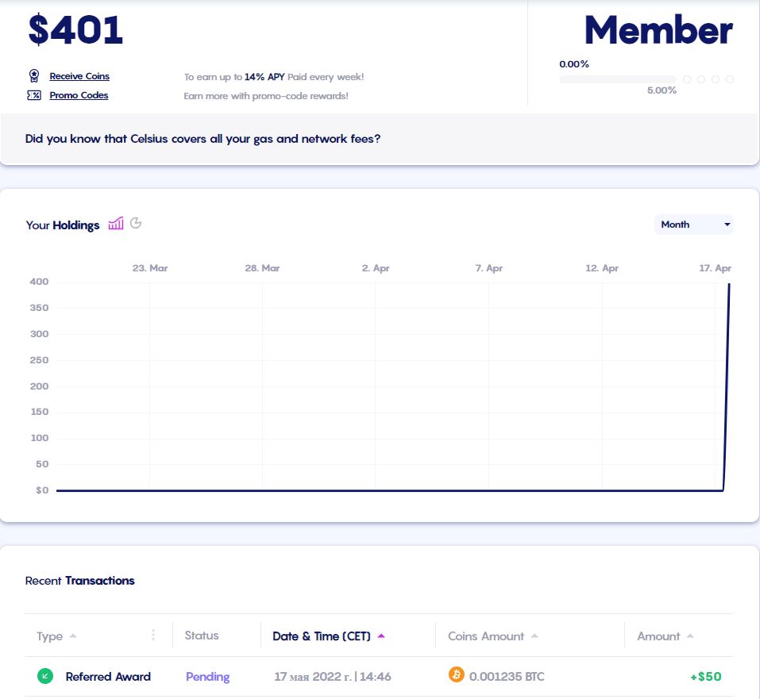
Task: Click sort arrow beside Type header
Action: click(74, 636)
